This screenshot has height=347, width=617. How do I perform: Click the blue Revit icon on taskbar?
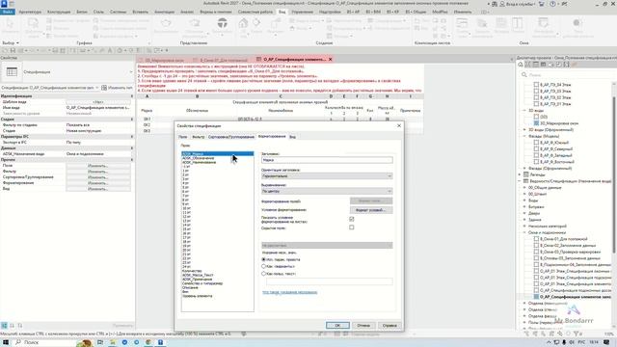161,342
